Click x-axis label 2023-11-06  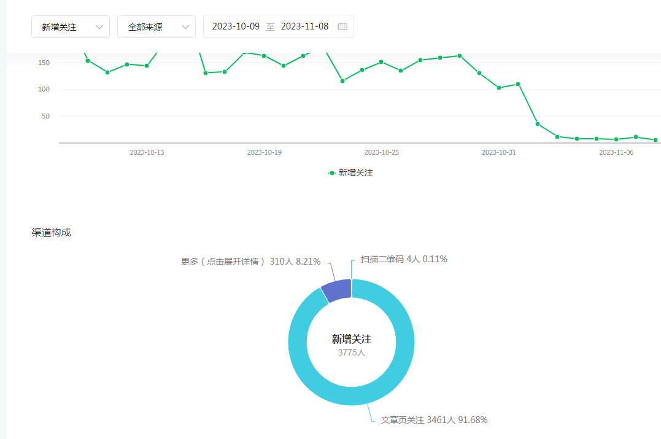[x=616, y=153]
